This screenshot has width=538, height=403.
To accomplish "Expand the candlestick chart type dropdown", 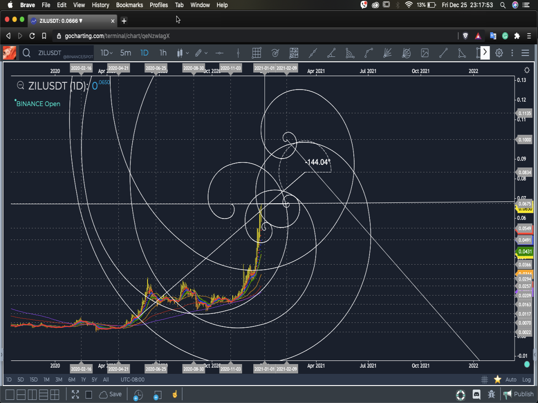I will 183,53.
